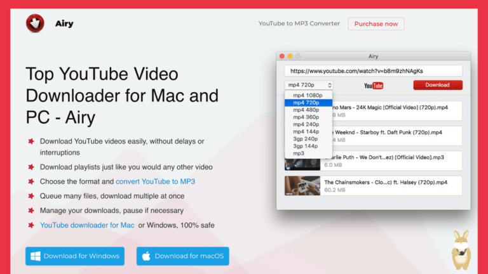Image resolution: width=488 pixels, height=274 pixels.
Task: Click the 6.0 MB file size text
Action: tap(333, 165)
